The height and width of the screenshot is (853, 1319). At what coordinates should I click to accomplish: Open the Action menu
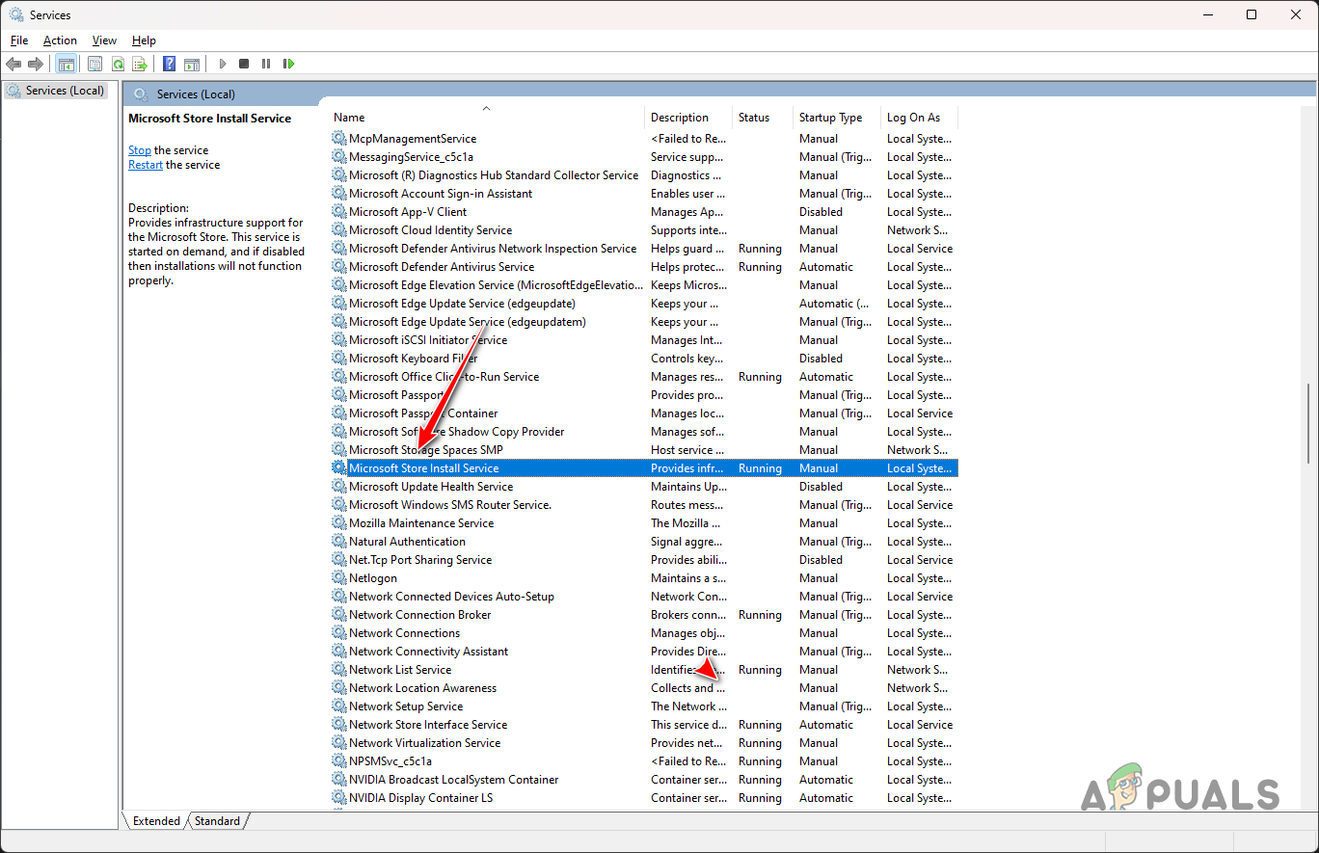coord(60,40)
